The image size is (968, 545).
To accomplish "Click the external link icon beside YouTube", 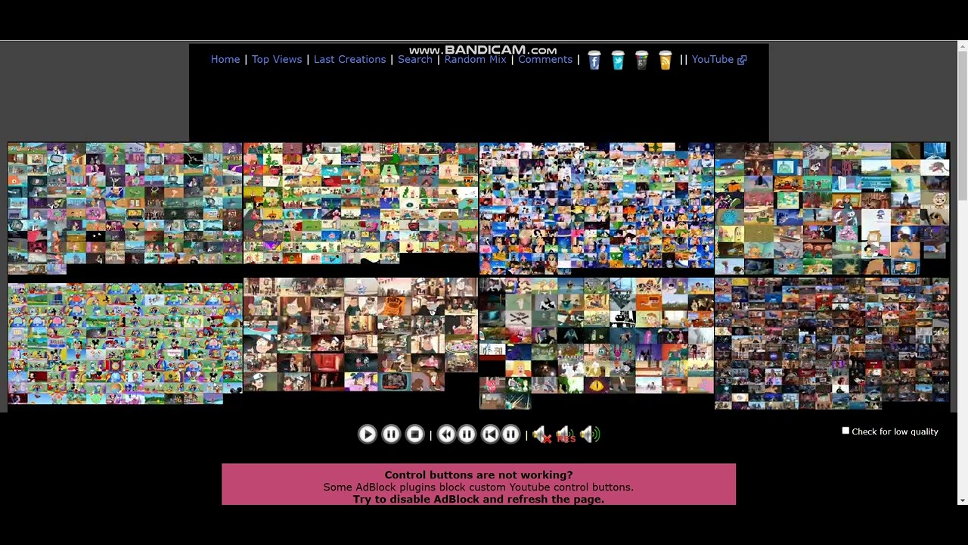I will tap(742, 60).
